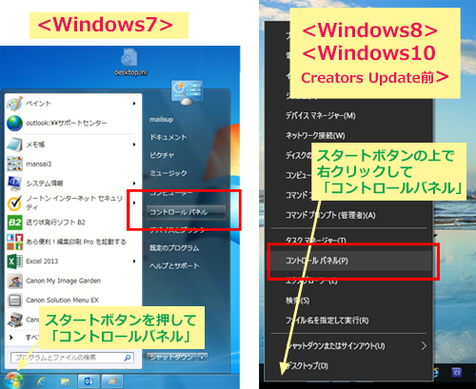Launch mansai3 from its icon
Image resolution: width=476 pixels, height=389 pixels.
point(14,164)
